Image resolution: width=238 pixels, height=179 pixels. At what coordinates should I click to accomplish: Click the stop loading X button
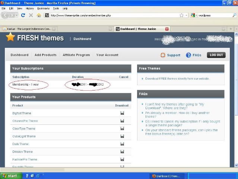point(31,15)
